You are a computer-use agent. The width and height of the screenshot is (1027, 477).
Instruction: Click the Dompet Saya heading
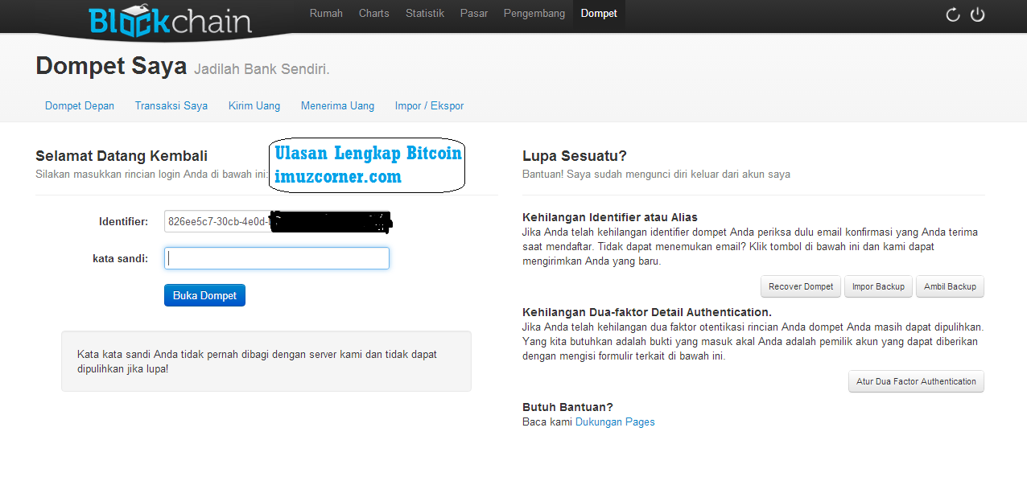click(111, 66)
